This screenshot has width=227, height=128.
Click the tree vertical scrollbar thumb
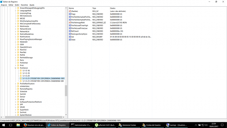coord(66,91)
